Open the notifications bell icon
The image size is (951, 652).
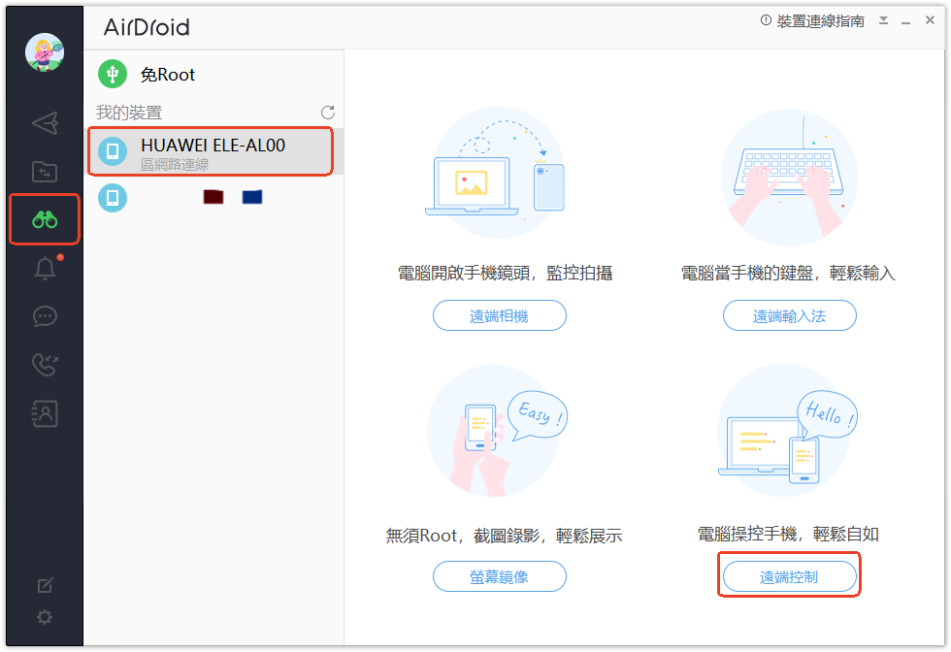point(46,268)
